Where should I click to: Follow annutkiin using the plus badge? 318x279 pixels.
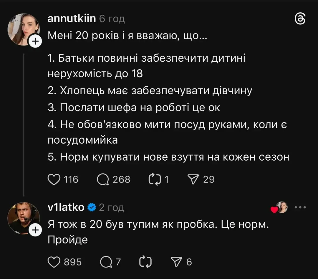[35, 42]
